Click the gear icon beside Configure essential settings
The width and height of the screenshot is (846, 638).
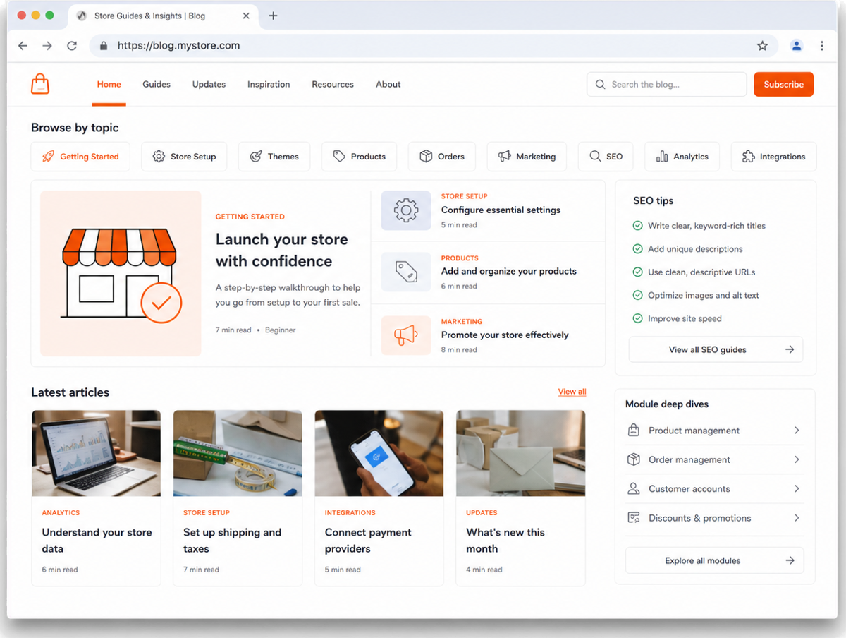pos(406,210)
